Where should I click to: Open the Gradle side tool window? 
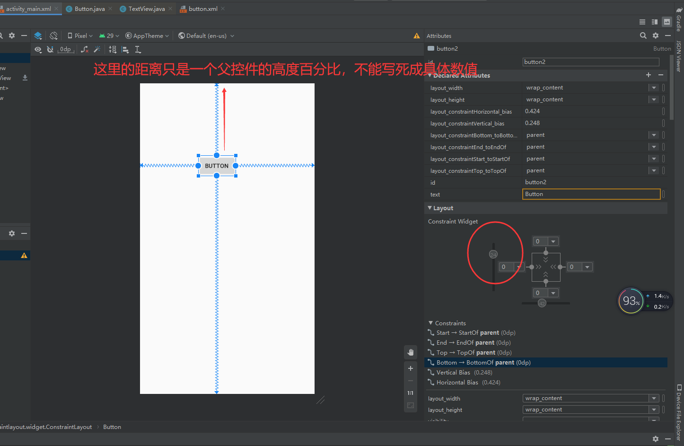(x=679, y=19)
